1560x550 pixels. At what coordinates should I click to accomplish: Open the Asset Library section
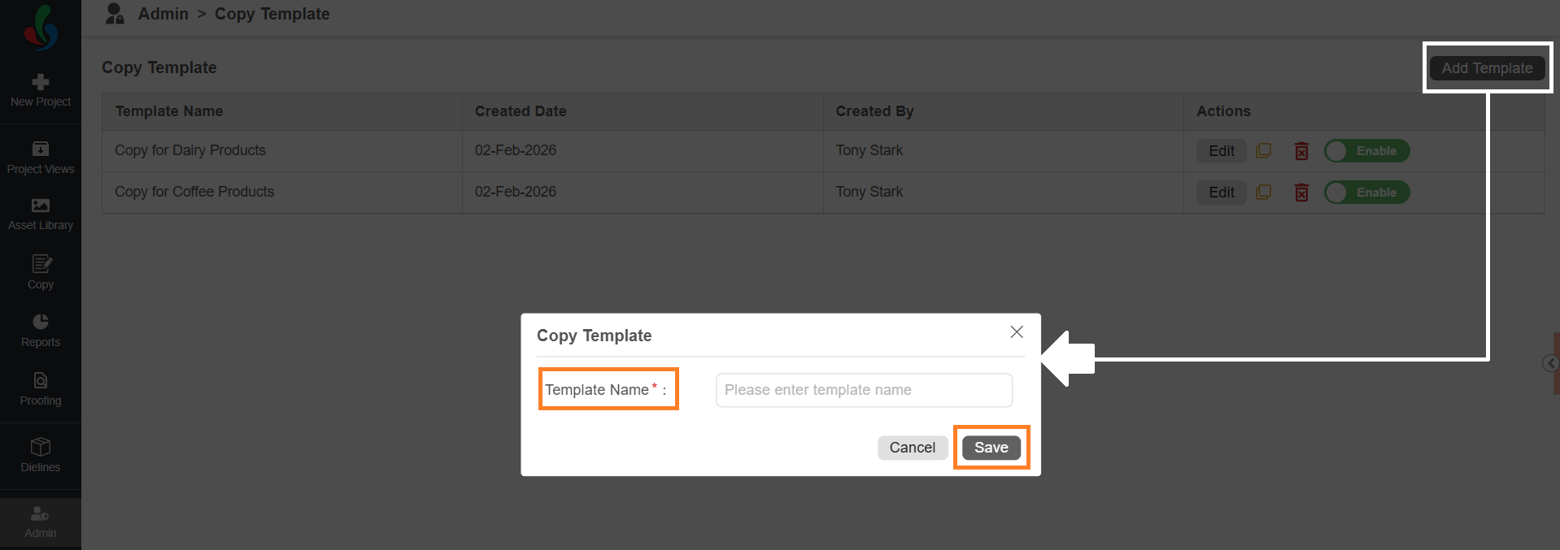[41, 214]
